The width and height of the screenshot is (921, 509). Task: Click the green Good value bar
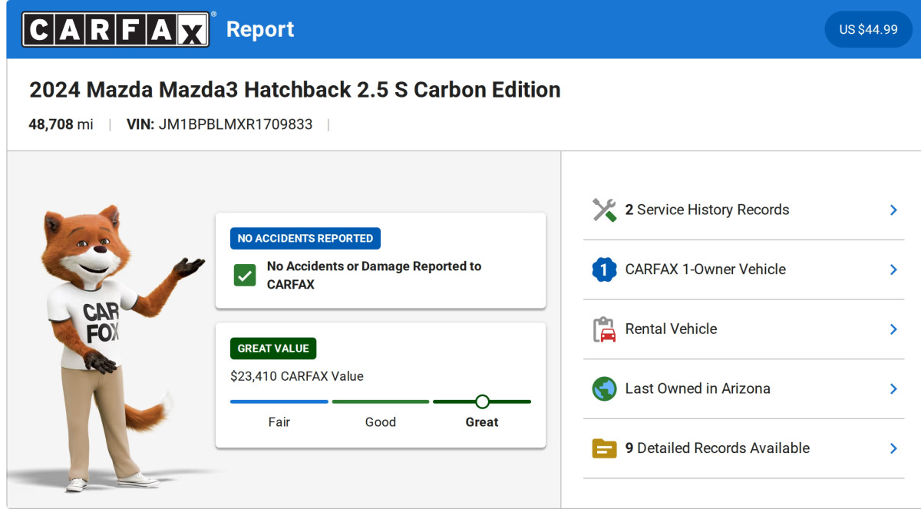point(381,402)
